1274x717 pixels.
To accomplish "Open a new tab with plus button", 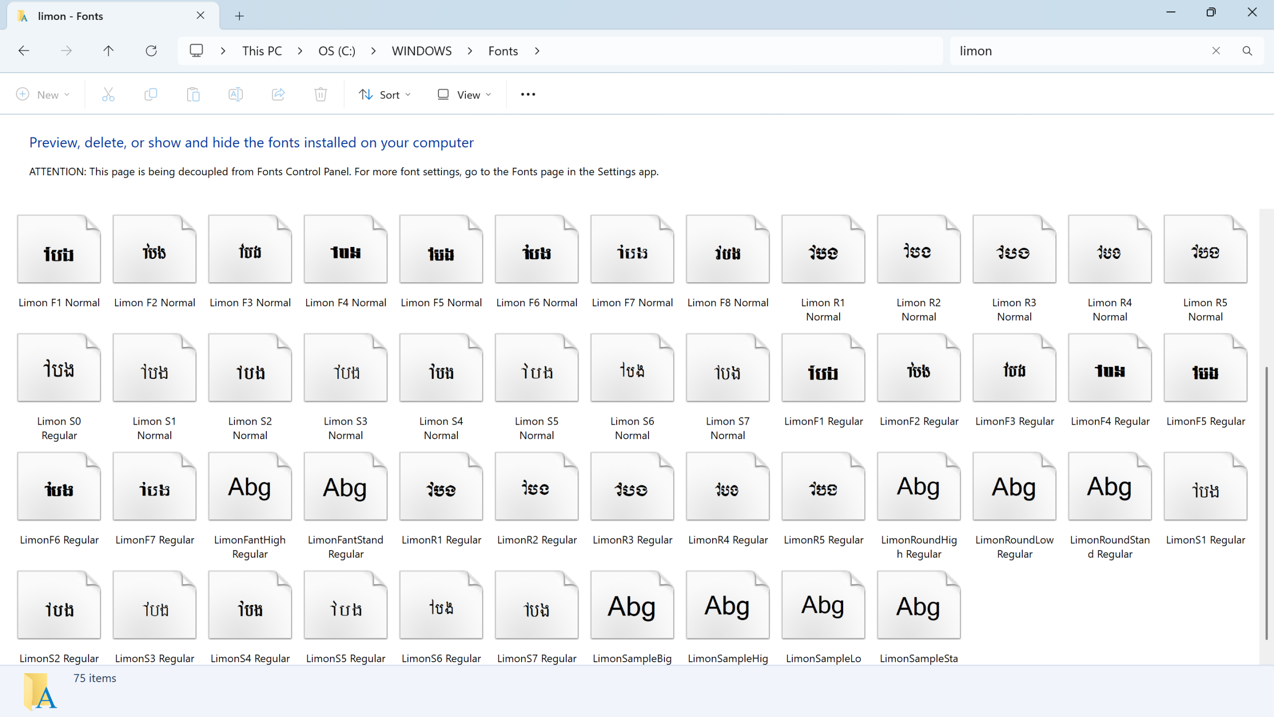I will [x=239, y=16].
